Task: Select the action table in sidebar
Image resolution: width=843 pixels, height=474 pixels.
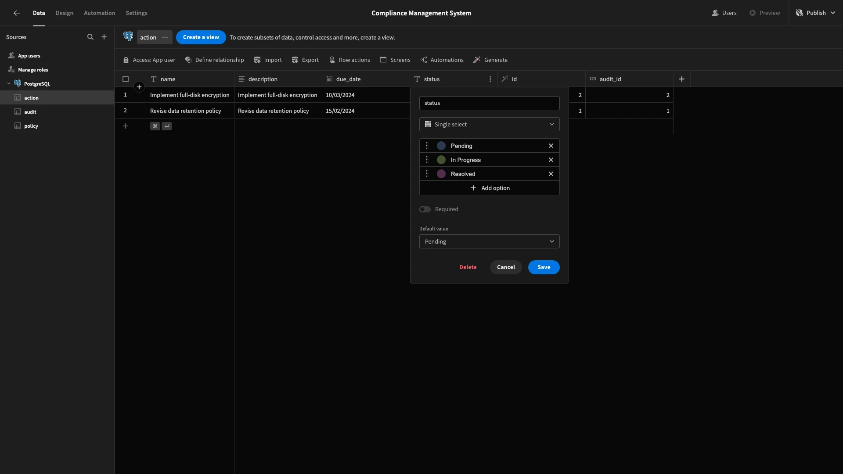Action: (x=57, y=98)
